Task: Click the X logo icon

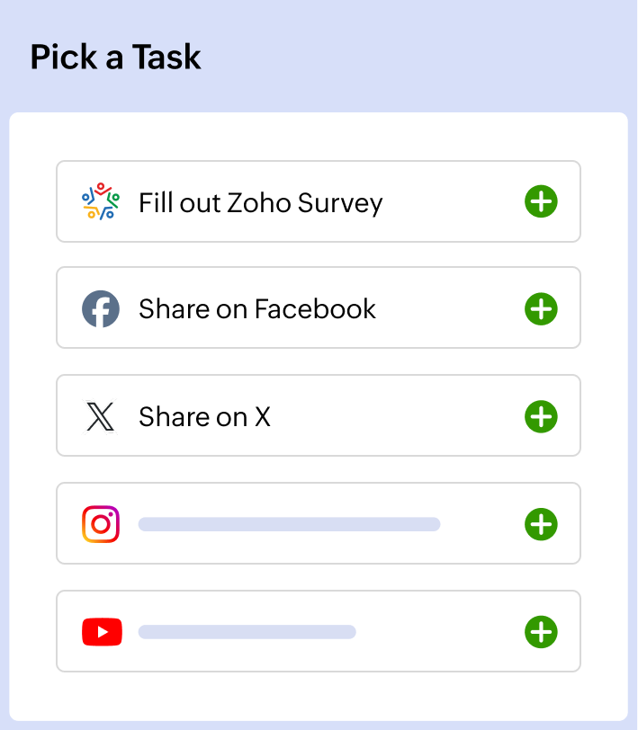Action: point(100,417)
